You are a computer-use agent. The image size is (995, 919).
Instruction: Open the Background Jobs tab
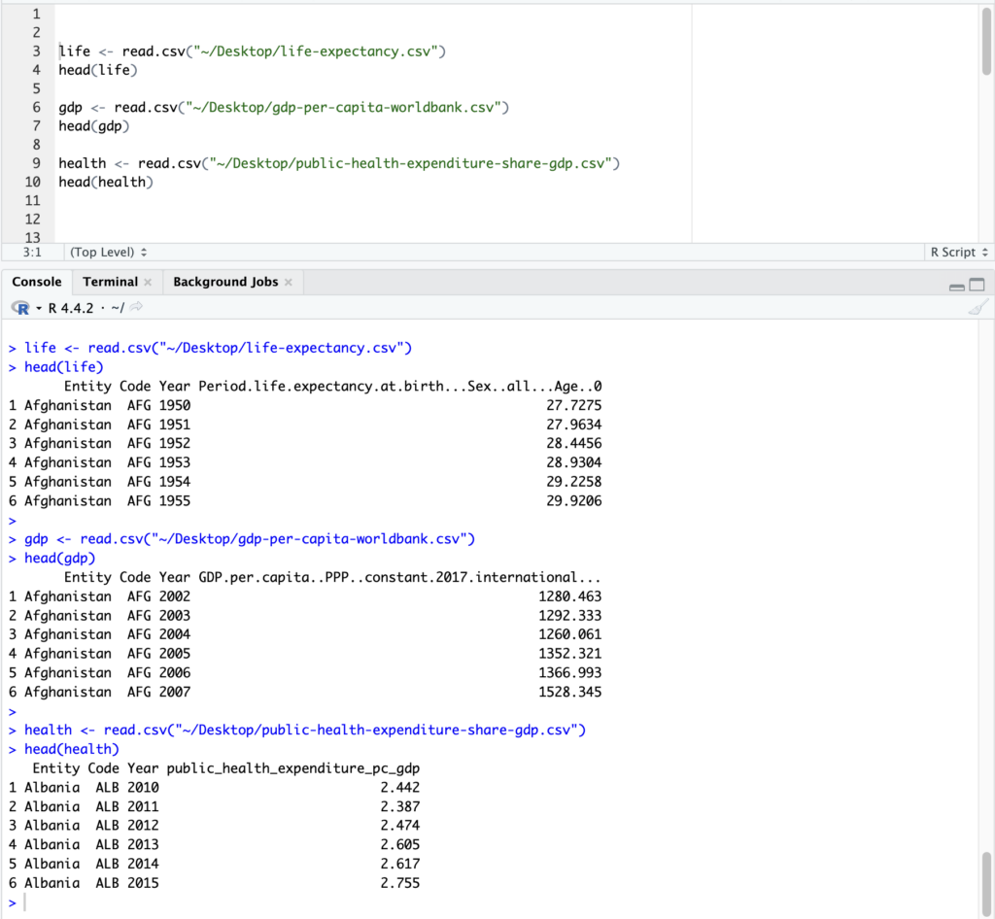point(225,282)
